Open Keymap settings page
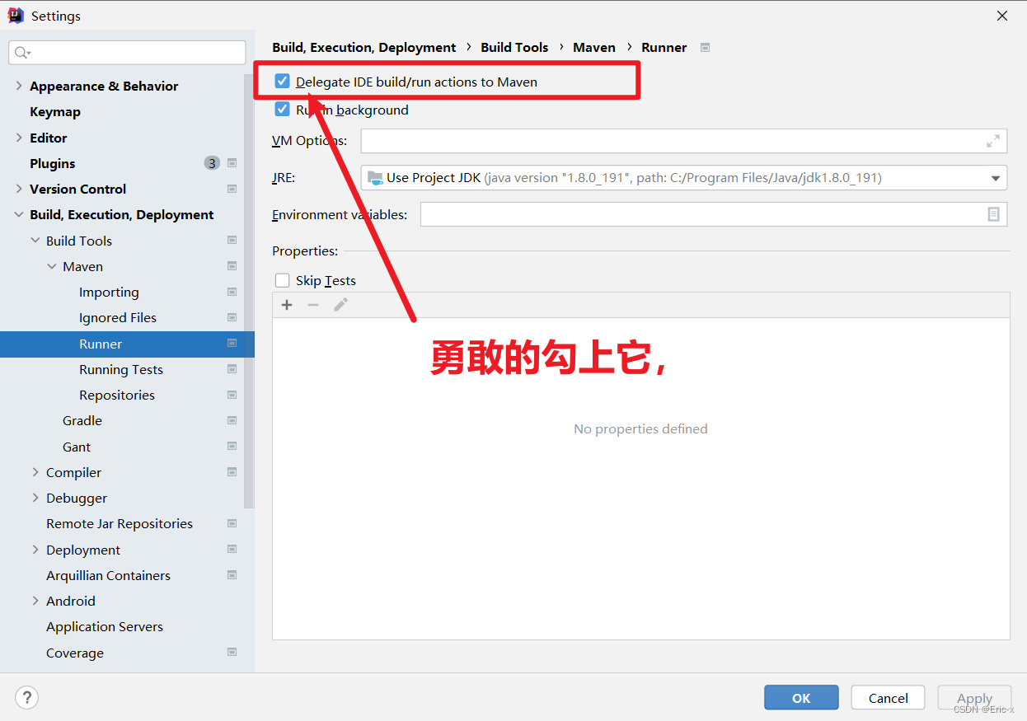Viewport: 1027px width, 721px height. (x=55, y=111)
